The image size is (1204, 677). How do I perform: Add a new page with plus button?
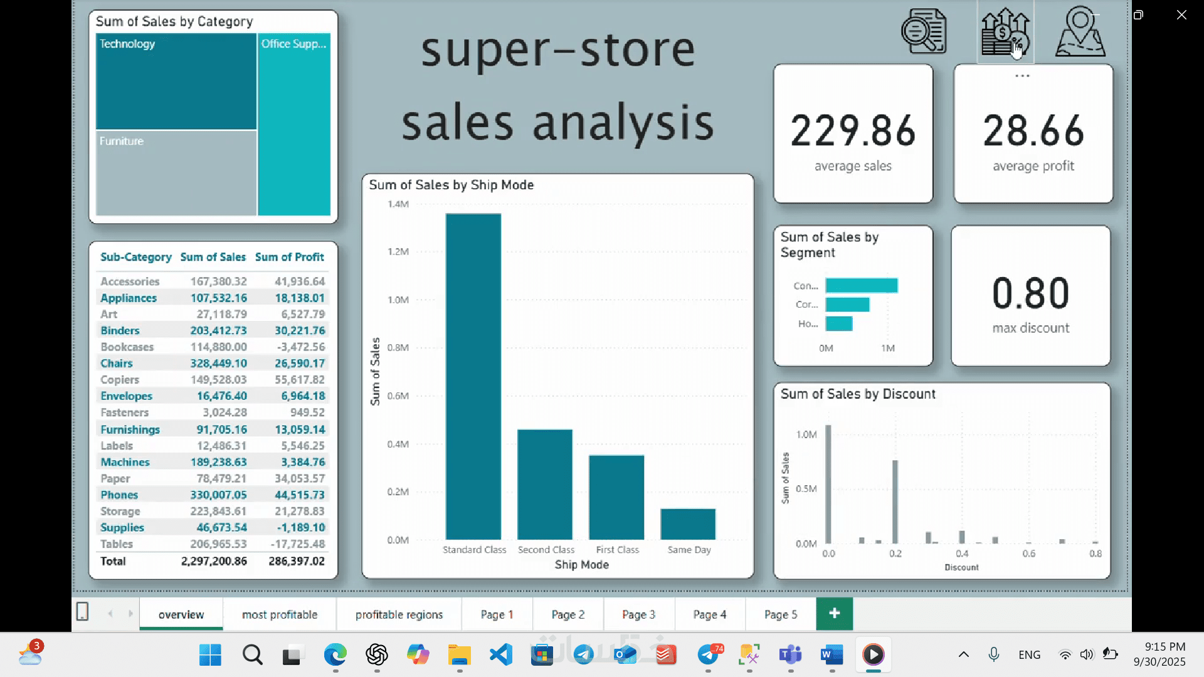(834, 614)
